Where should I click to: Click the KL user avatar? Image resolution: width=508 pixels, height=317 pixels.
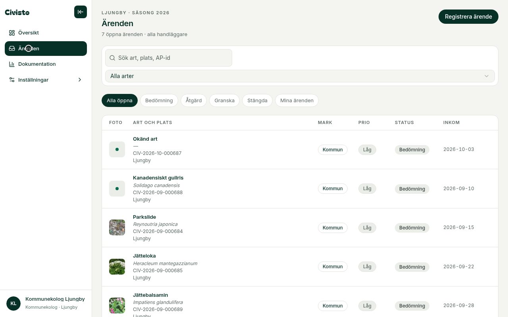tap(13, 304)
